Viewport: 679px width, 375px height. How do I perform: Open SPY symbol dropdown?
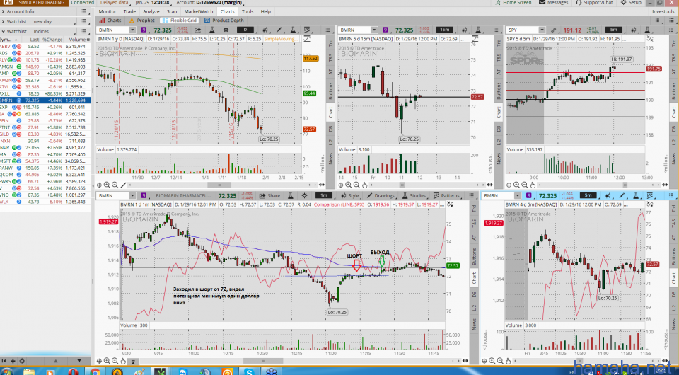541,30
